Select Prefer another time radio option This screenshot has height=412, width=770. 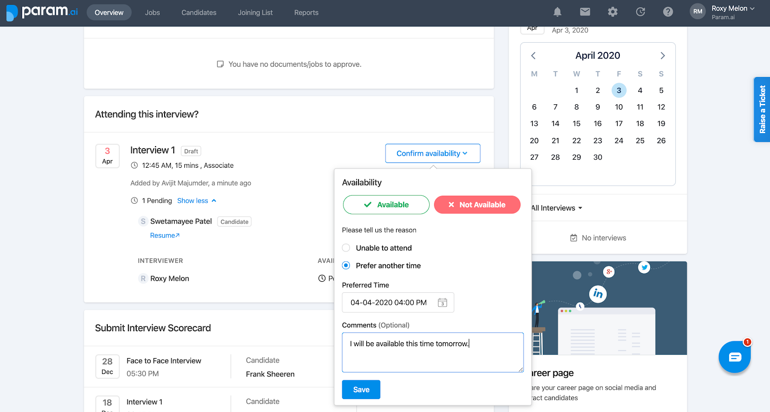click(x=346, y=265)
